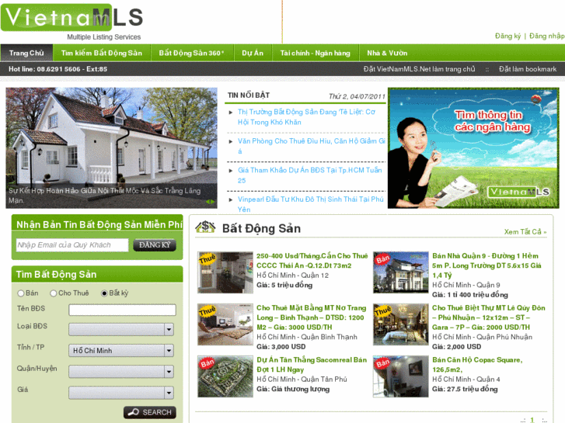The width and height of the screenshot is (565, 423).
Task: Click the VietnaMLS logo inside bank banner
Action: [x=518, y=192]
